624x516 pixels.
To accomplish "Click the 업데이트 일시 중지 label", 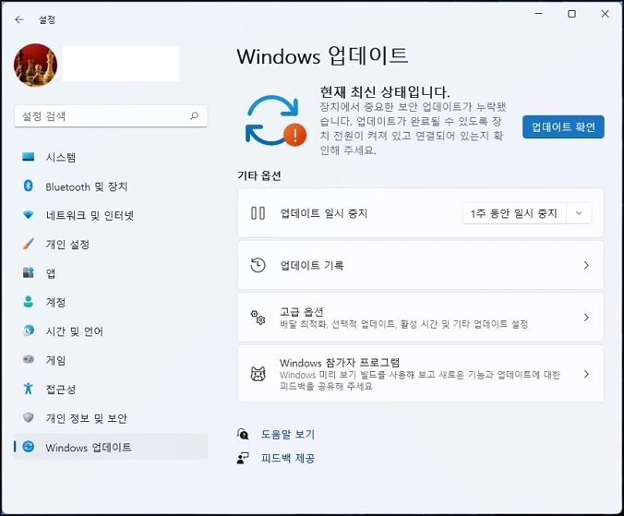I will pyautogui.click(x=324, y=213).
